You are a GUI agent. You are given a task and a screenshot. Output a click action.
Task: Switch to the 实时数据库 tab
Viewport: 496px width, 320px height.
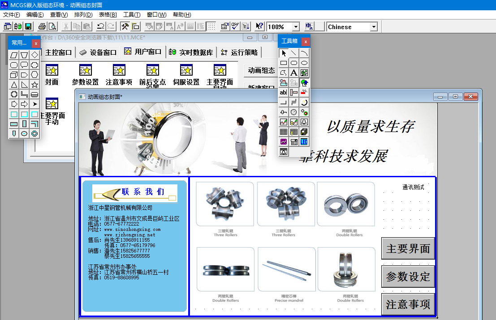(x=191, y=52)
